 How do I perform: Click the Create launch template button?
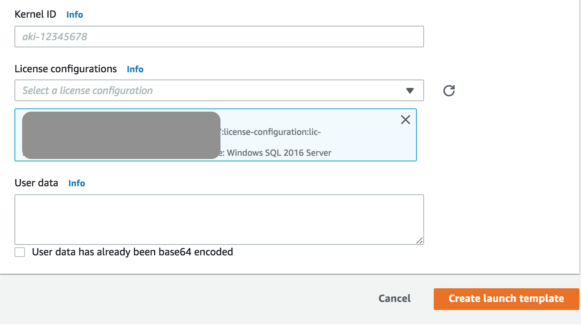[x=507, y=299]
